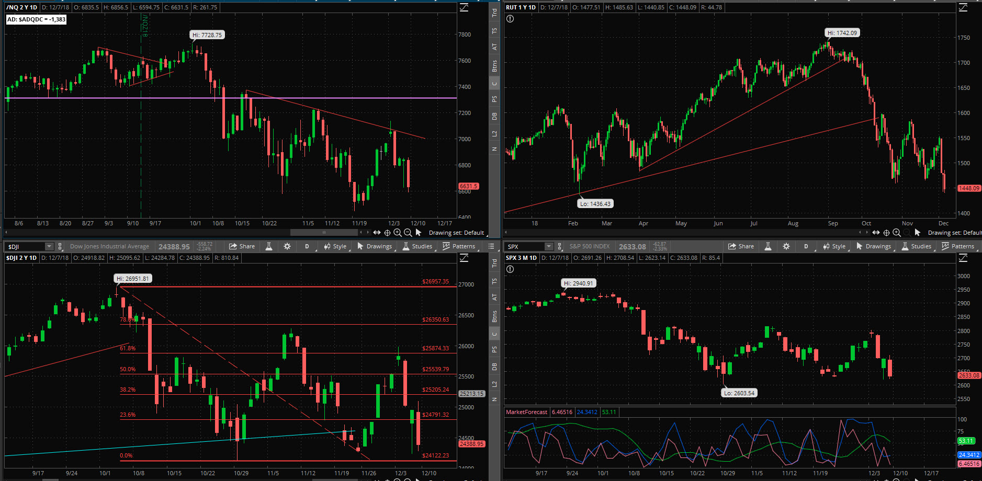
Task: Expand the Style menu in the SPX toolbar
Action: 833,246
